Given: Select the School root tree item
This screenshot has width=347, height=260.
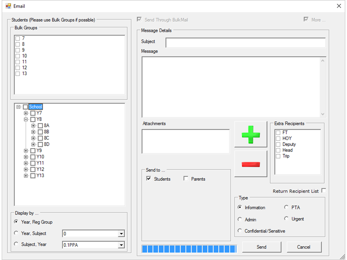Looking at the screenshot, I should tap(36, 107).
